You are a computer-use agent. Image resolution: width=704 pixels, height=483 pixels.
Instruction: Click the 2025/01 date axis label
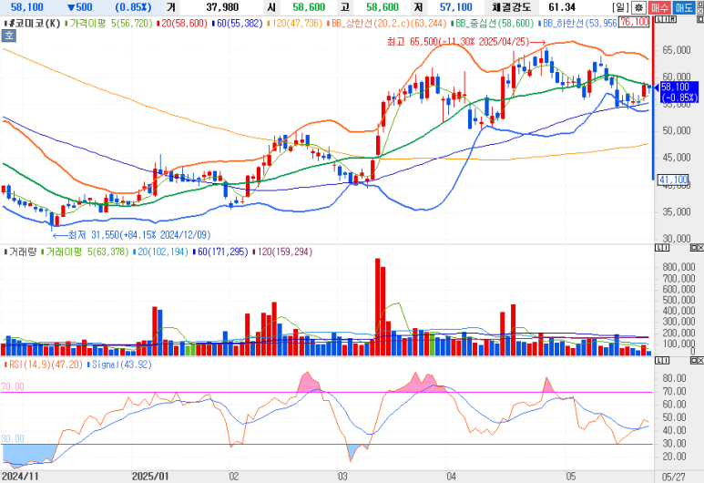tap(150, 477)
